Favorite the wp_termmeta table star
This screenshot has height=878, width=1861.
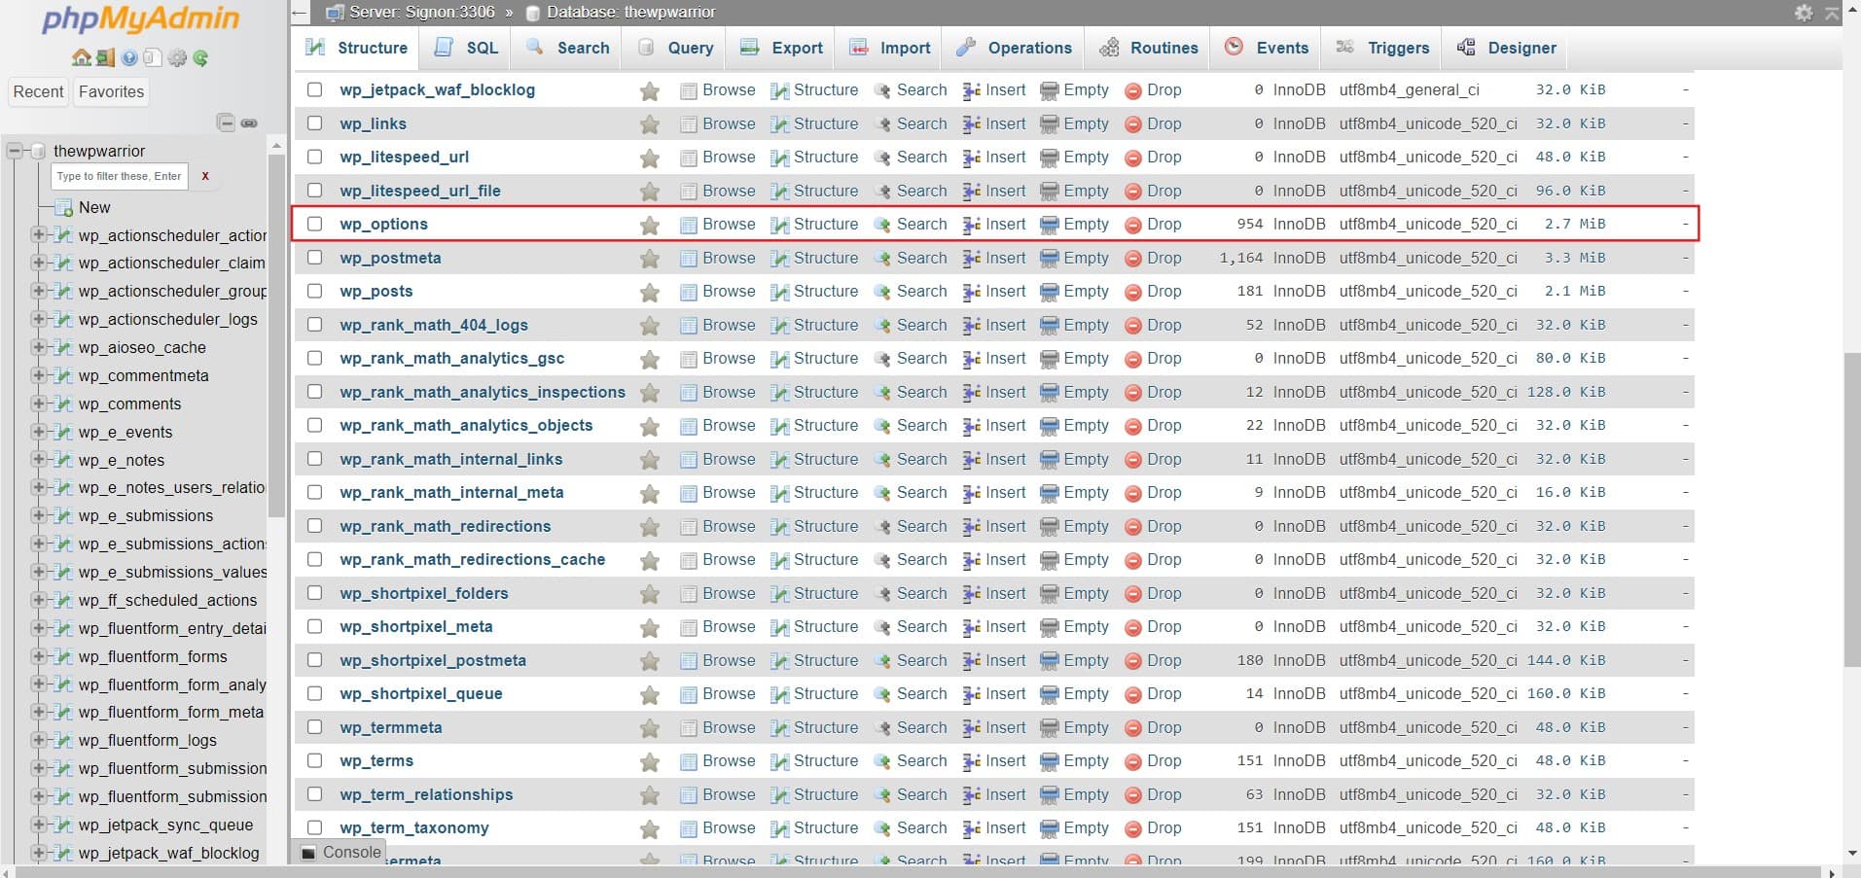(x=650, y=728)
